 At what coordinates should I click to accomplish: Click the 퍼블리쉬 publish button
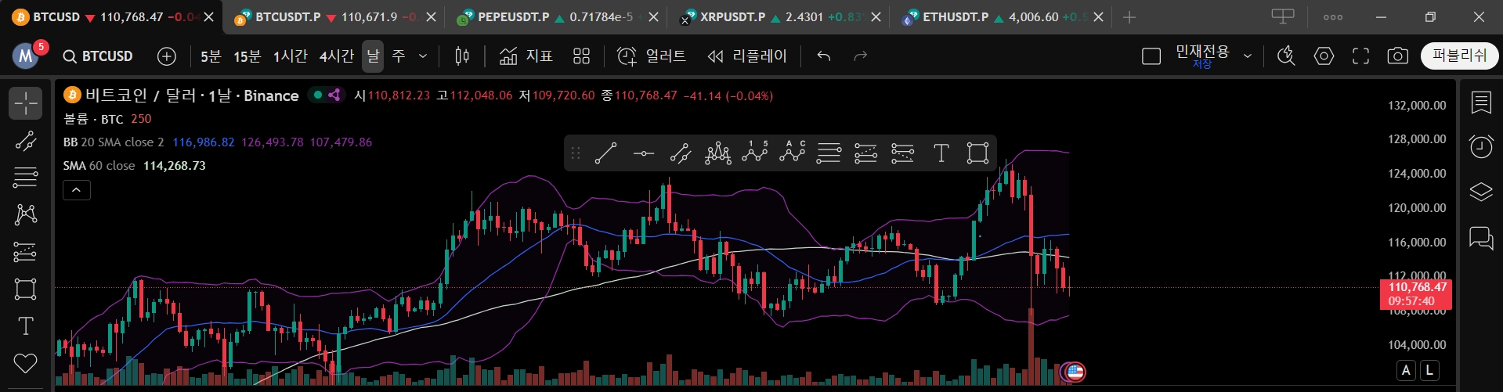pyautogui.click(x=1458, y=56)
